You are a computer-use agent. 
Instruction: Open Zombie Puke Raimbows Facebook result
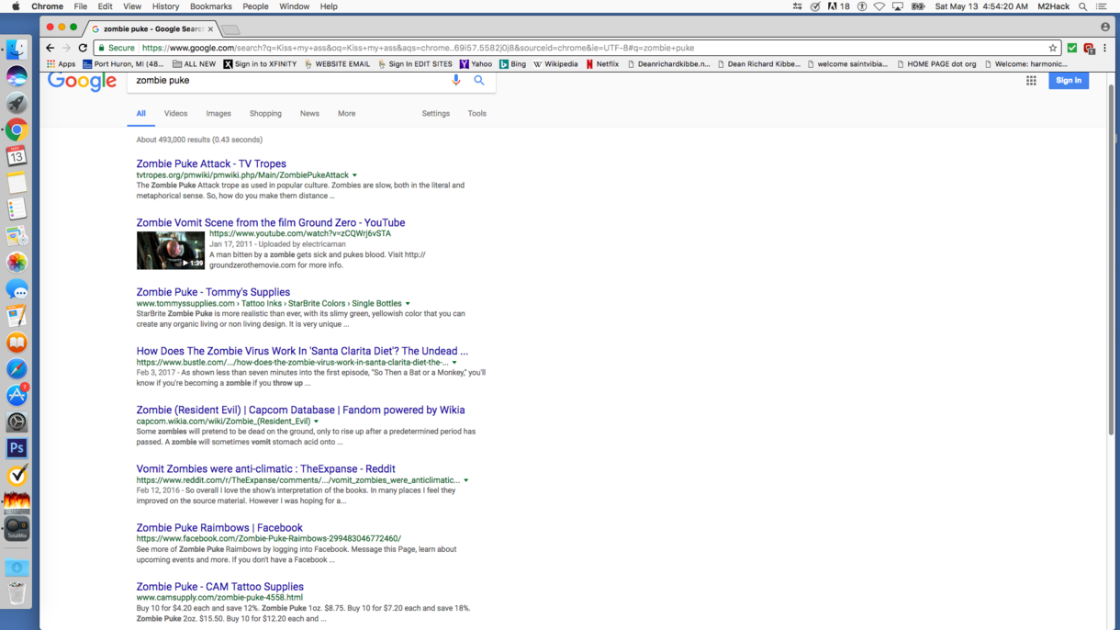coord(219,528)
